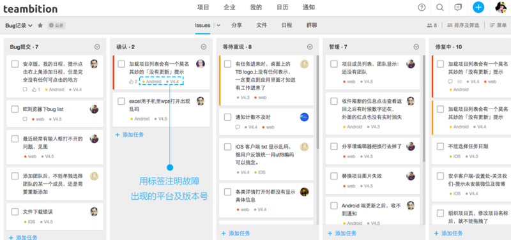Click the assignee avatar on 各类详情打开时 task
Viewport: 511px width, 240px height.
pyautogui.click(x=304, y=191)
